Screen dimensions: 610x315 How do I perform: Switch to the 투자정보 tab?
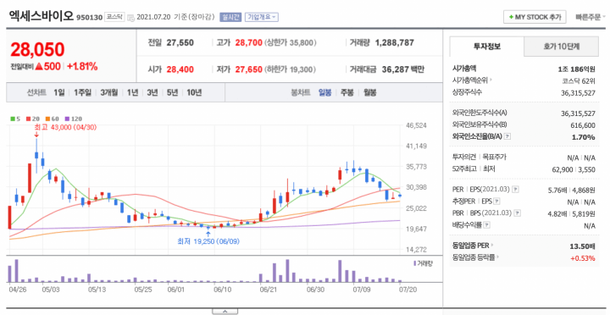486,47
